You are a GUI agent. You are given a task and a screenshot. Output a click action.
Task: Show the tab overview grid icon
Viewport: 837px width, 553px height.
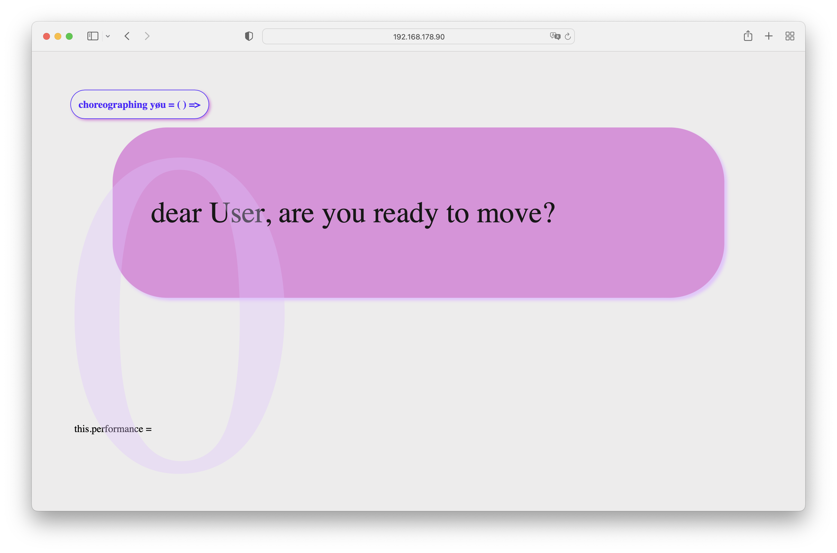[x=790, y=36]
